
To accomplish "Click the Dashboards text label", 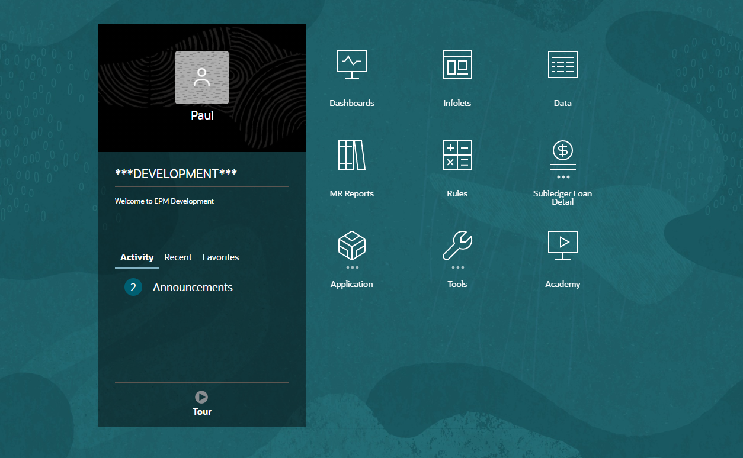I will pyautogui.click(x=352, y=103).
